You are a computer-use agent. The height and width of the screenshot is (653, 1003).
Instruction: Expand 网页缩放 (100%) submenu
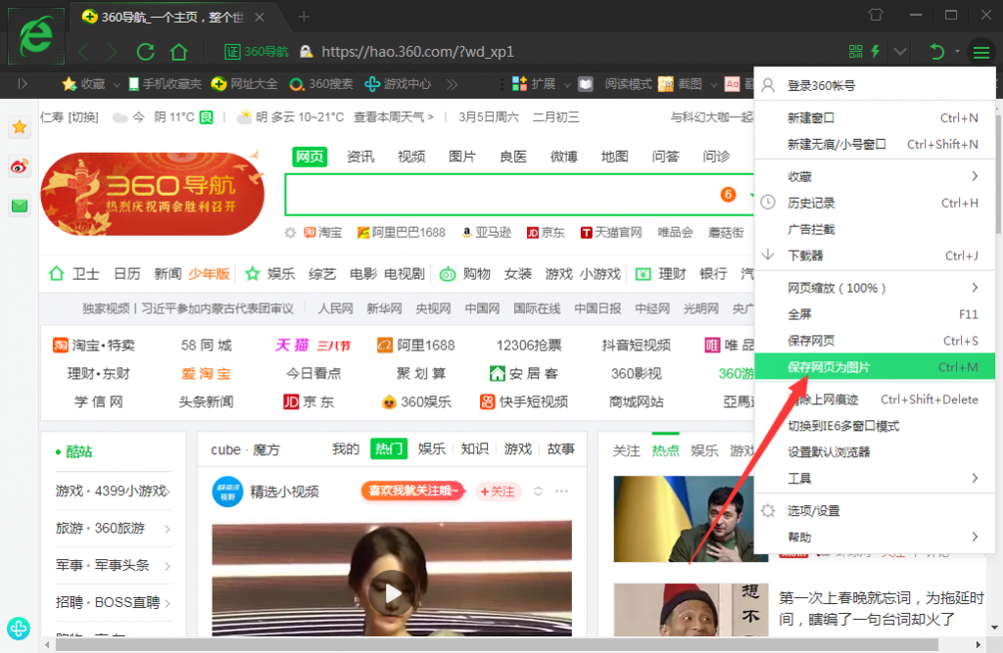point(875,288)
